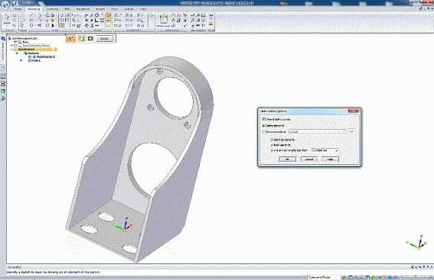The image size is (434, 280).
Task: Click the top icon in left vertical sidebar
Action: pos(3,39)
